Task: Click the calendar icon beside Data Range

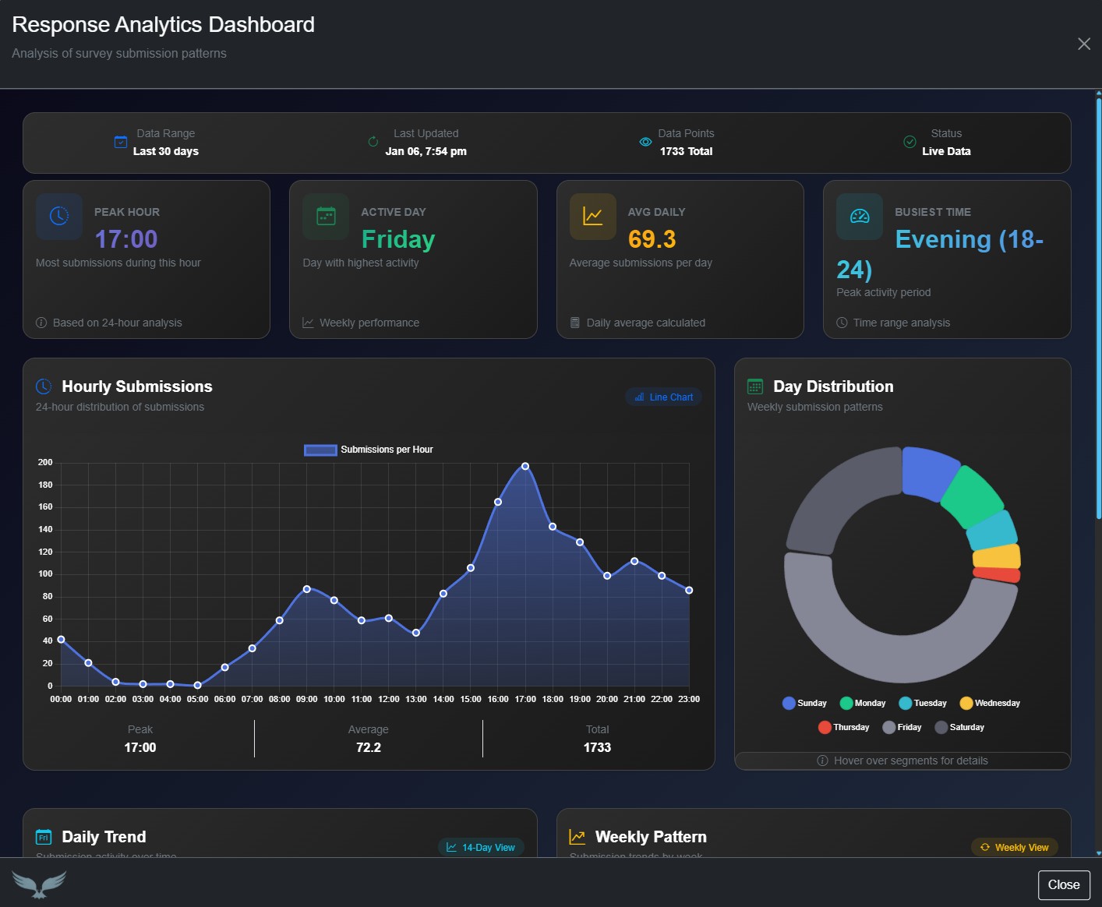Action: coord(121,142)
